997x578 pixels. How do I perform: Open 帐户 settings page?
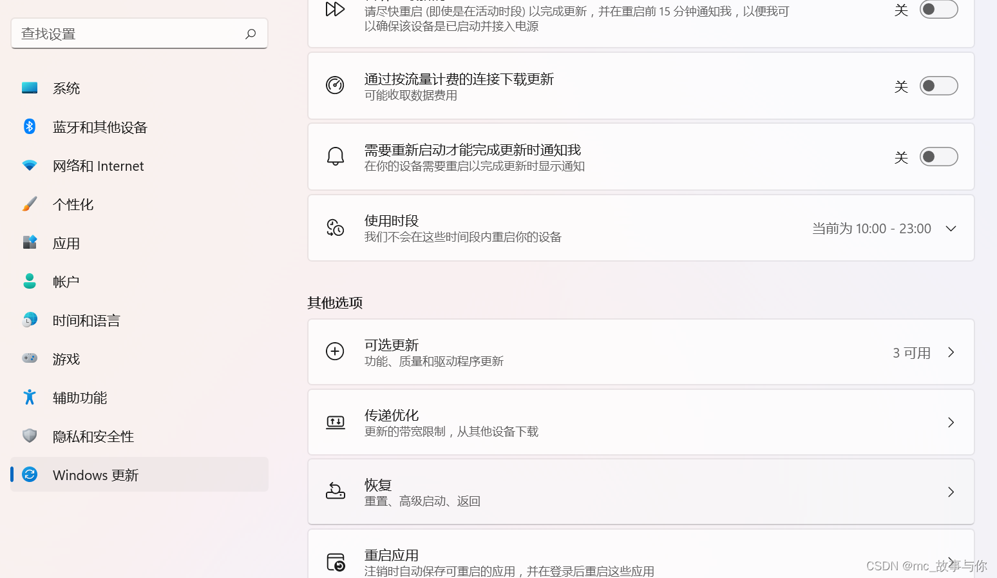139,282
